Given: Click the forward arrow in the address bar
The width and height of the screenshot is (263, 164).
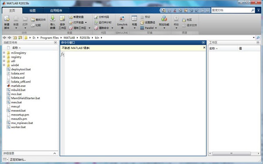Looking at the screenshot, I should pos(10,37).
